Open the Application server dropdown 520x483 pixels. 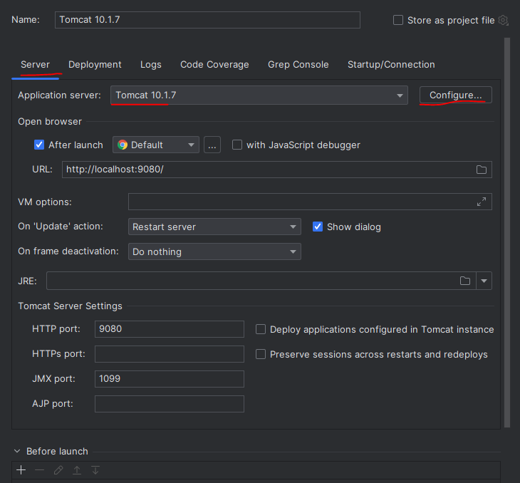tap(259, 95)
